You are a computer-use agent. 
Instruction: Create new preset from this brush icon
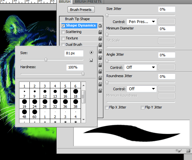91,60
